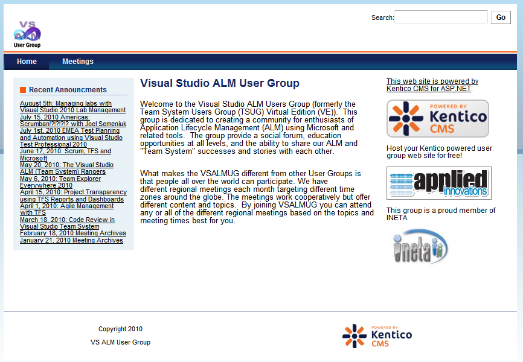Click the VS ALM User Group logo
The width and height of the screenshot is (523, 362).
pos(27,34)
